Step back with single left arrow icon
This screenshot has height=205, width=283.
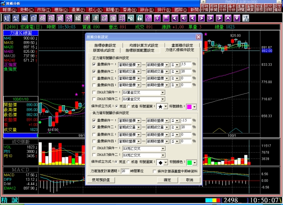pos(192,18)
